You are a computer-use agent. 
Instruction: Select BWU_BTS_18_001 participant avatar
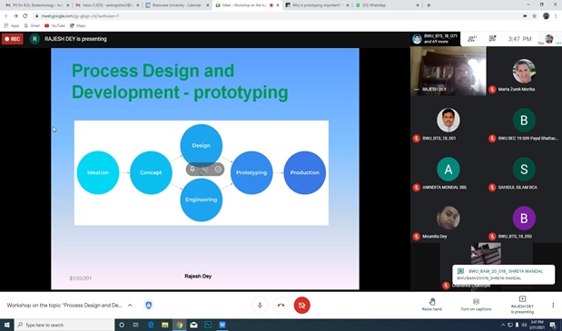pos(448,121)
